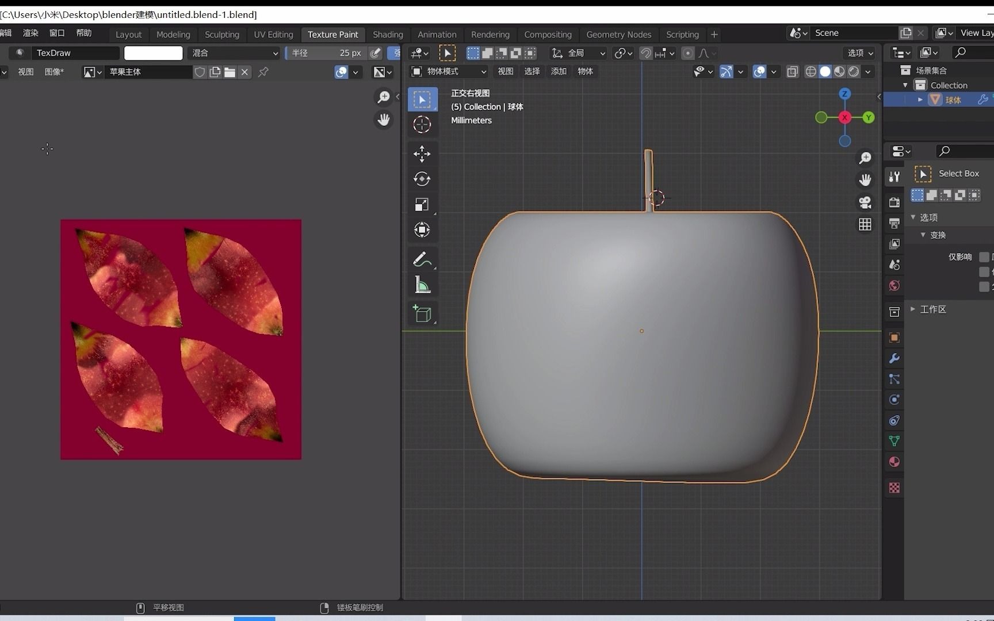Toggle X-ray mode

793,71
